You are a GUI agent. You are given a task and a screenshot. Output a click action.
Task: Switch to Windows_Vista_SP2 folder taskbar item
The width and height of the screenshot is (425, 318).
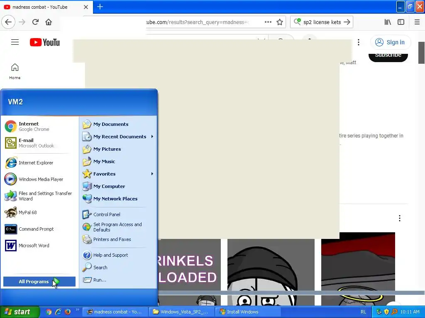(181, 312)
